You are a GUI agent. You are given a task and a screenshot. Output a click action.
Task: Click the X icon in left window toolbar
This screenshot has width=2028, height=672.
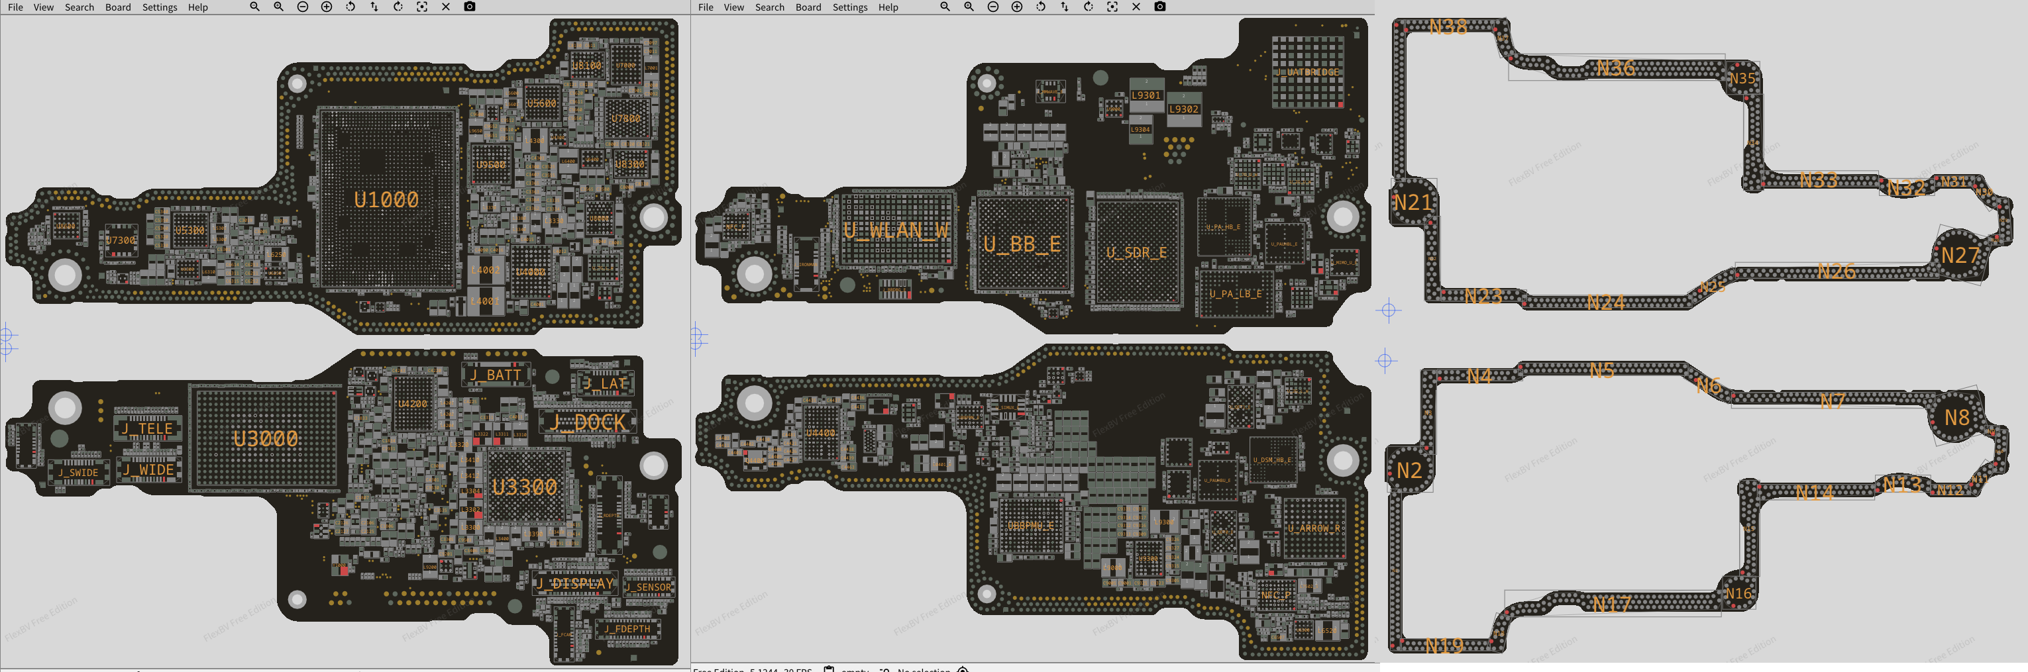tap(446, 7)
